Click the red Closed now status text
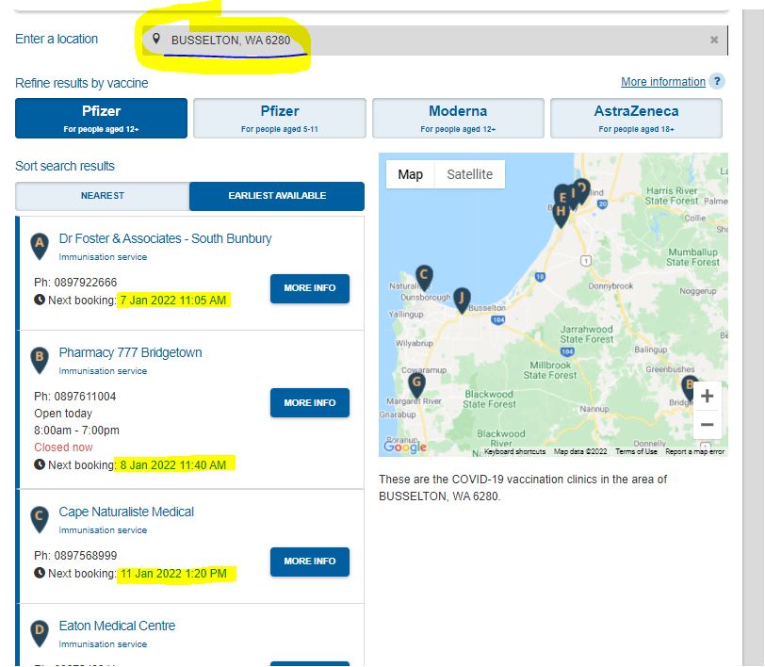This screenshot has height=667, width=765. [63, 447]
